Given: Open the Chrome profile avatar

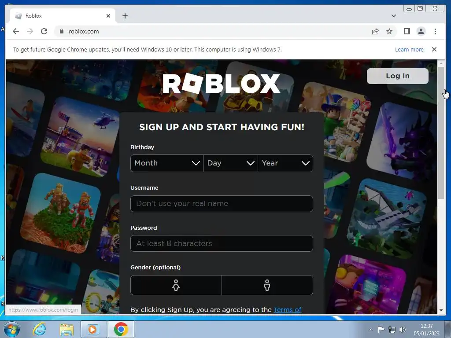Looking at the screenshot, I should coord(421,31).
